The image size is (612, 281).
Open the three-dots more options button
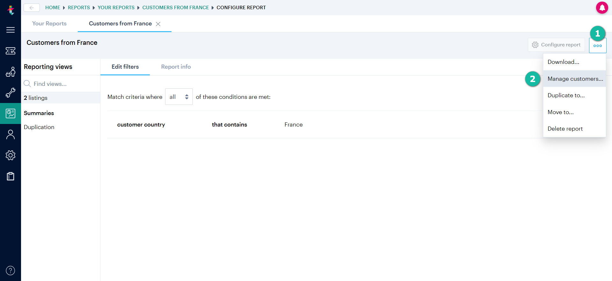598,45
